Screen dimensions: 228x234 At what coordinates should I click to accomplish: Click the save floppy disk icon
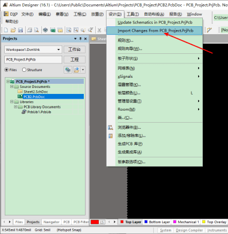click(20, 30)
